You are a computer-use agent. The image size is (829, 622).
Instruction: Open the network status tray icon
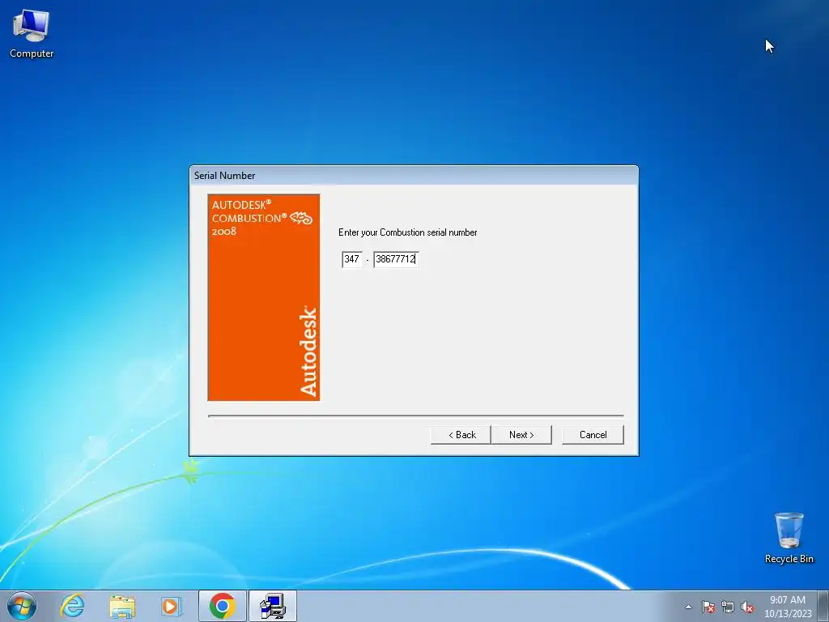pyautogui.click(x=728, y=607)
